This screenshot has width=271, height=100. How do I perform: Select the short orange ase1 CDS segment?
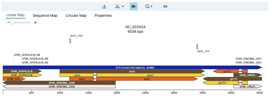pos(82,79)
